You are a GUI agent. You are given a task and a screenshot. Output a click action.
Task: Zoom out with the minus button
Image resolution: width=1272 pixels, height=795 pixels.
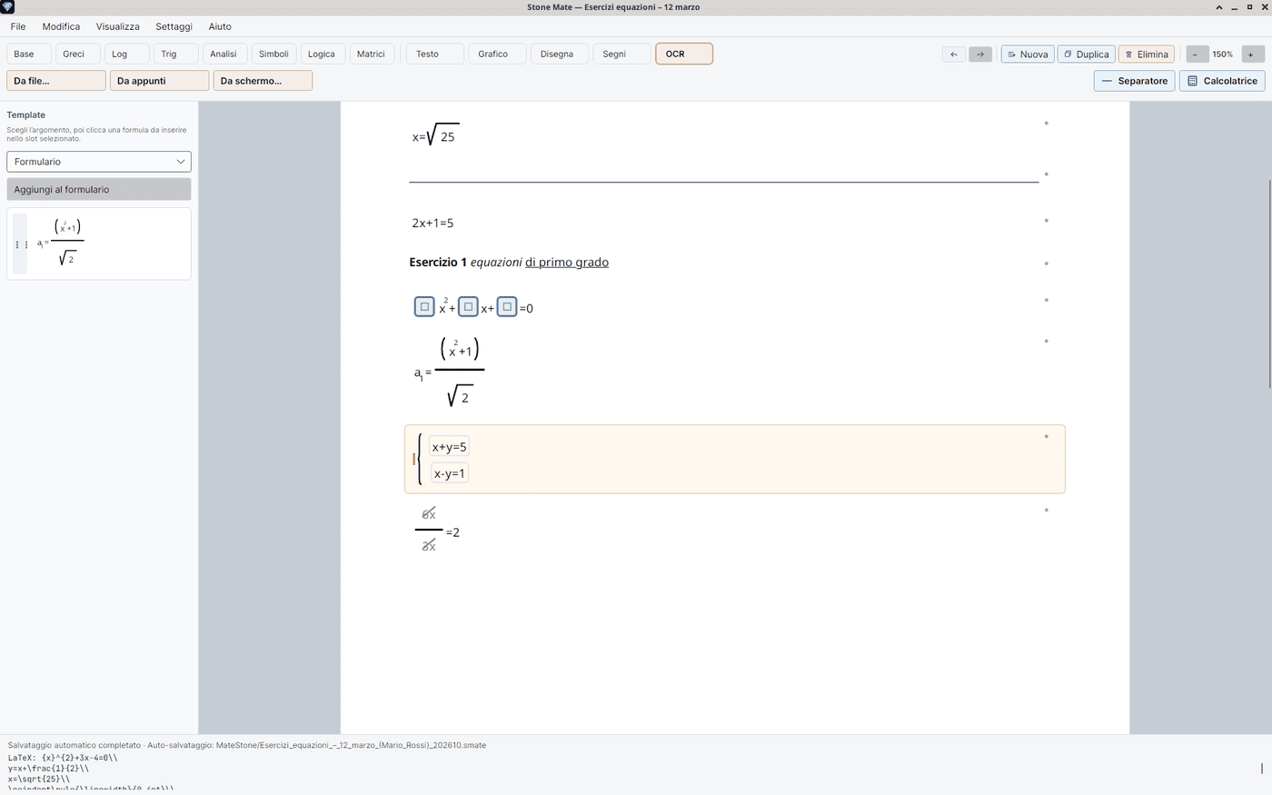point(1196,55)
